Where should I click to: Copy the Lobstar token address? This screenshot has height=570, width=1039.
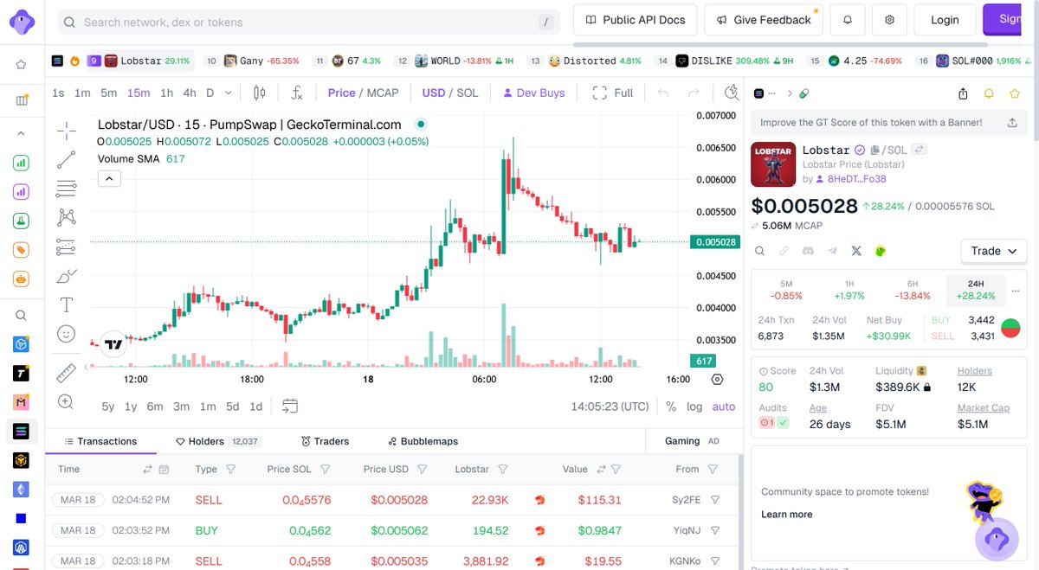point(875,150)
